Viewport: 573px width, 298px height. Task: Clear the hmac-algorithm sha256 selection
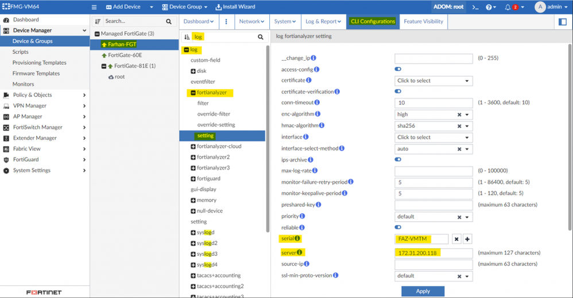pyautogui.click(x=459, y=126)
